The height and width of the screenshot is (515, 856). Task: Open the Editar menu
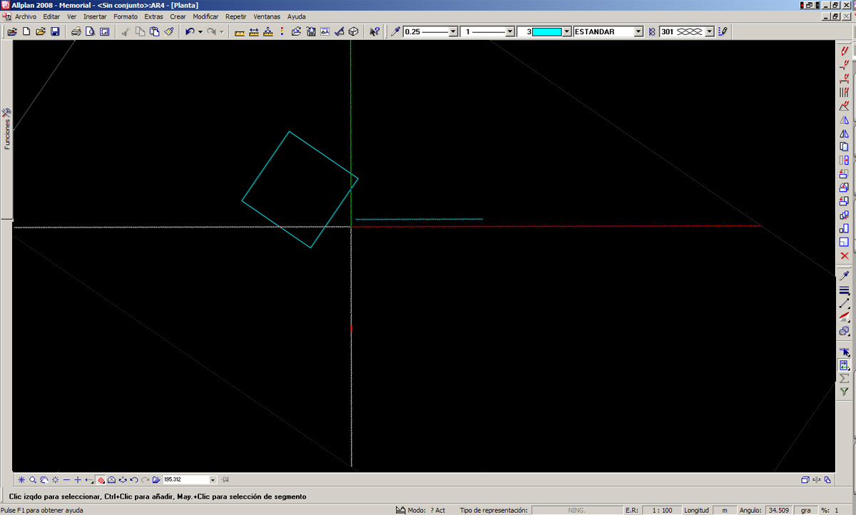pos(51,16)
